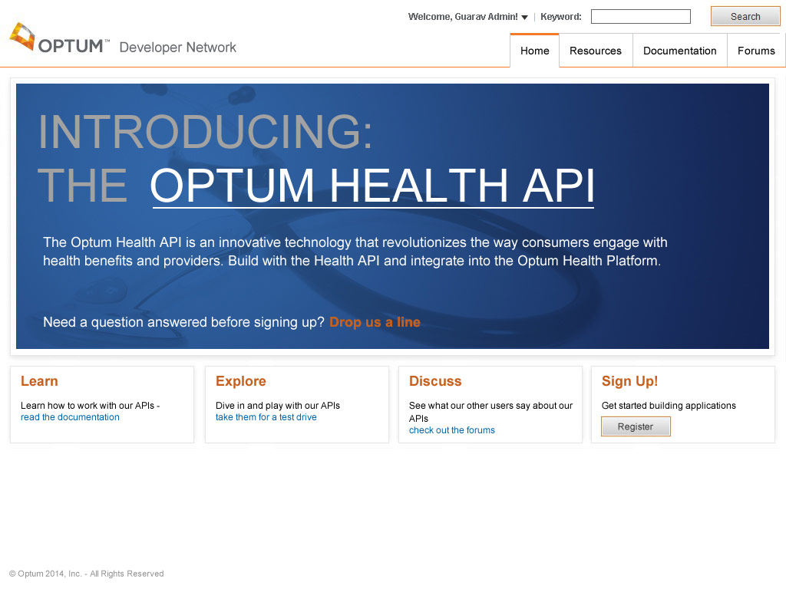
Task: Click the Optum logo icon
Action: pyautogui.click(x=22, y=36)
